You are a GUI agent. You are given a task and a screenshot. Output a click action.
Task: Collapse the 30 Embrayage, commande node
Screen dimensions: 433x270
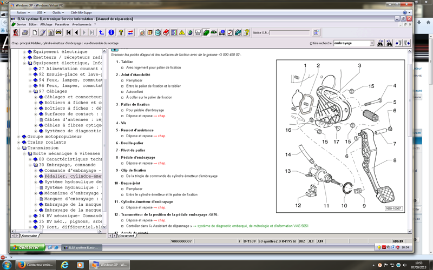(x=30, y=165)
